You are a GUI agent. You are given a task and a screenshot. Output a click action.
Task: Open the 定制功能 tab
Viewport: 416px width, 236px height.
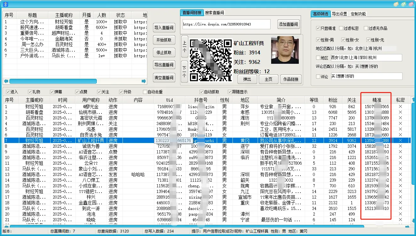[x=358, y=14]
